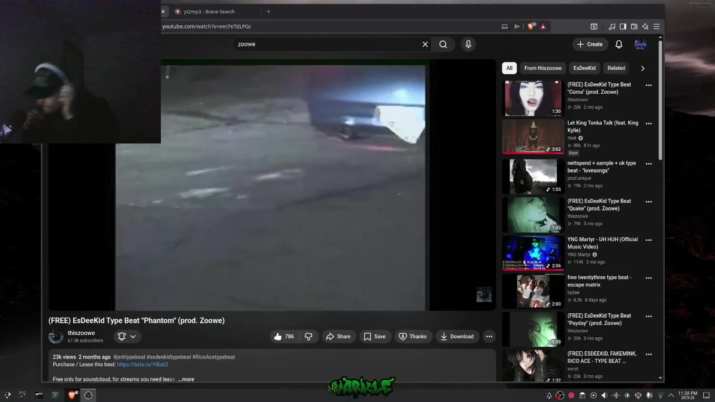Open options menu for YNG Martyr UH HUH
Screen dimensions: 715x402
coord(649,240)
